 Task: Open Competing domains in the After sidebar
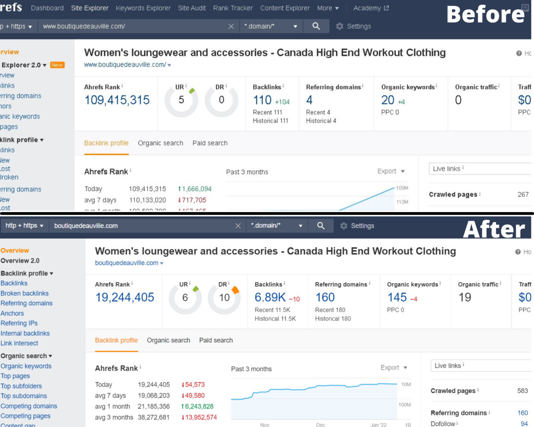click(29, 406)
